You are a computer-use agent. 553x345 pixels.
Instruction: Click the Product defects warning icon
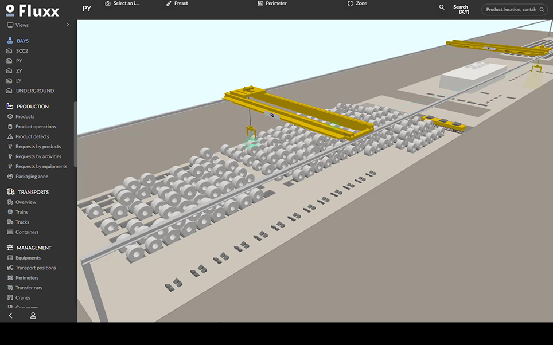(x=10, y=136)
